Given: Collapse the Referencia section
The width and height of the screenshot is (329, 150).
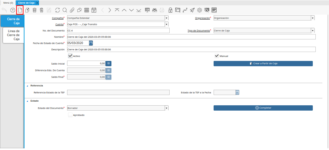Looking at the screenshot, I should 27,86.
